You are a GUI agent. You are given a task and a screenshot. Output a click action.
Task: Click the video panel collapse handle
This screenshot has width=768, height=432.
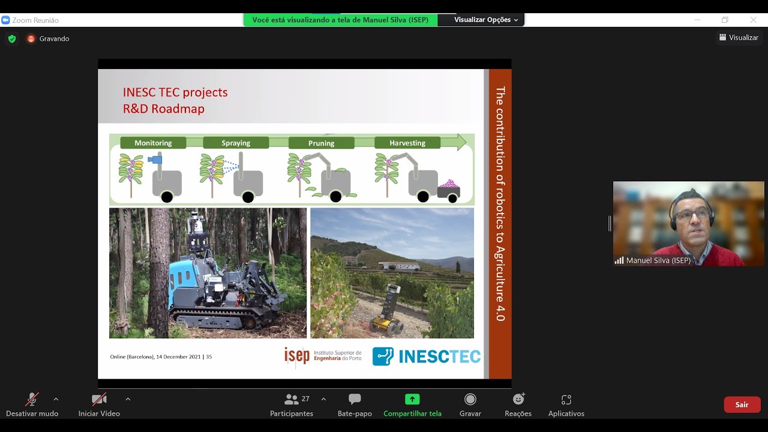[x=610, y=224]
